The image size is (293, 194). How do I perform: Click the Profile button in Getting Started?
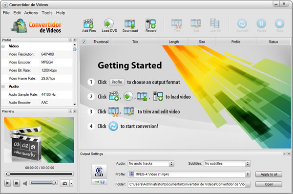(117, 82)
